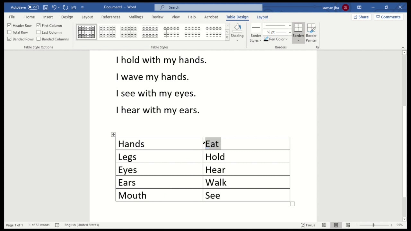This screenshot has height=231, width=411.
Task: Click the vertical scrollbar thumb
Action: pos(404,151)
